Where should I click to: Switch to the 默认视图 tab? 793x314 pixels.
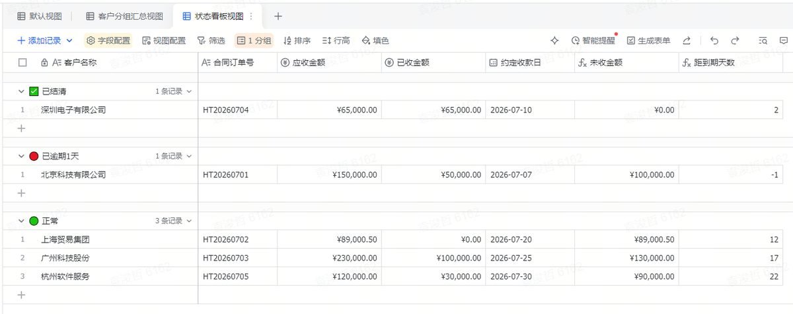[40, 16]
